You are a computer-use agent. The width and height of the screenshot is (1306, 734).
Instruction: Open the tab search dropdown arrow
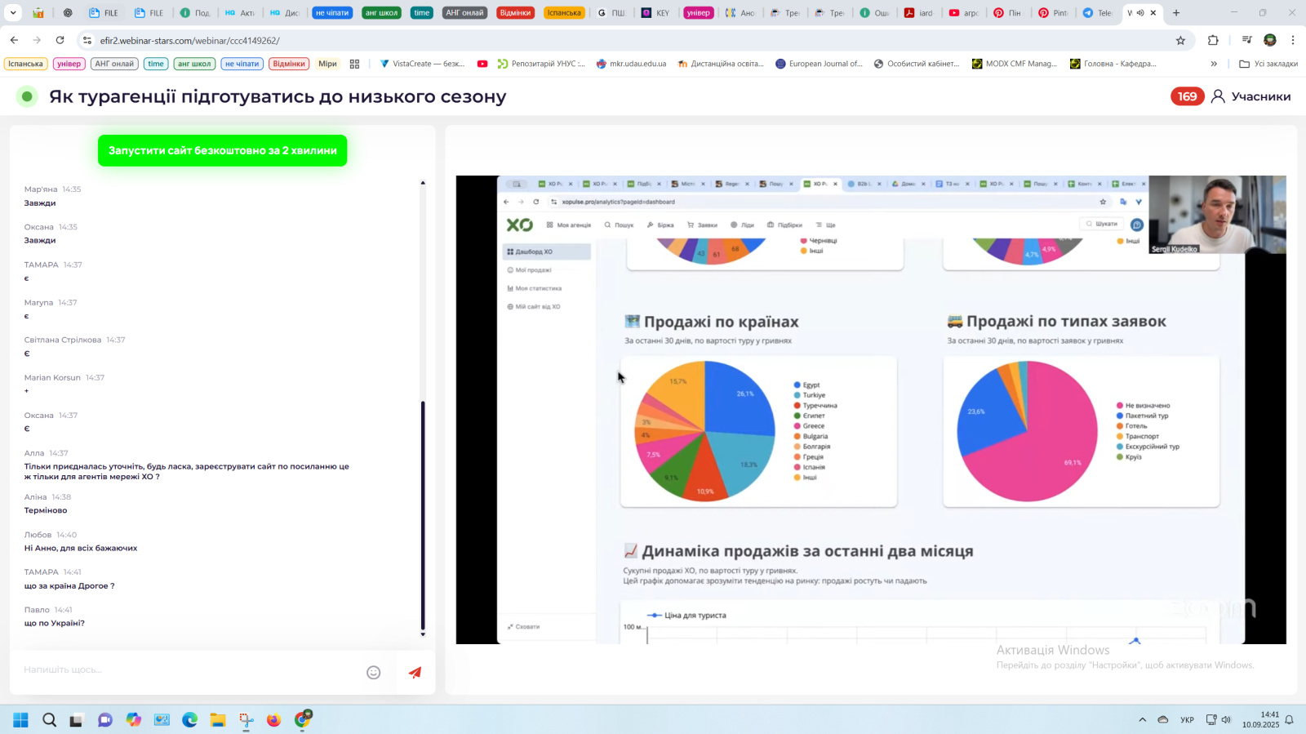tap(13, 13)
